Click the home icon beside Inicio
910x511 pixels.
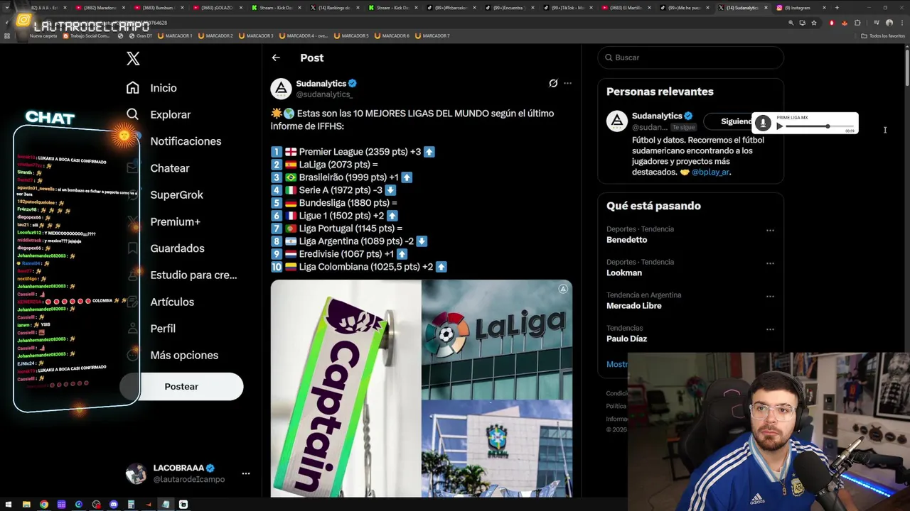[x=132, y=88]
